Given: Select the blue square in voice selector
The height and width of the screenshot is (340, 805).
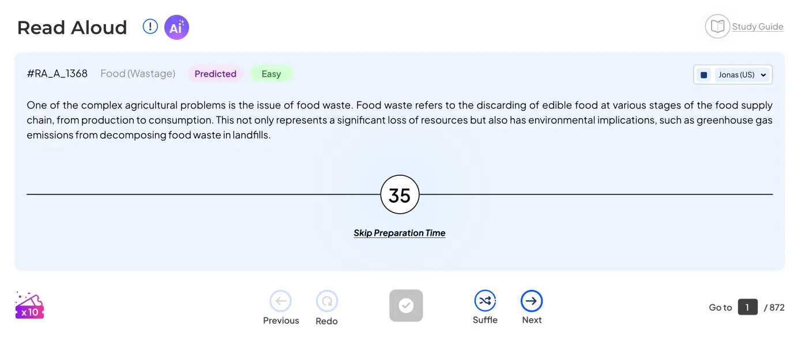Looking at the screenshot, I should [x=704, y=74].
